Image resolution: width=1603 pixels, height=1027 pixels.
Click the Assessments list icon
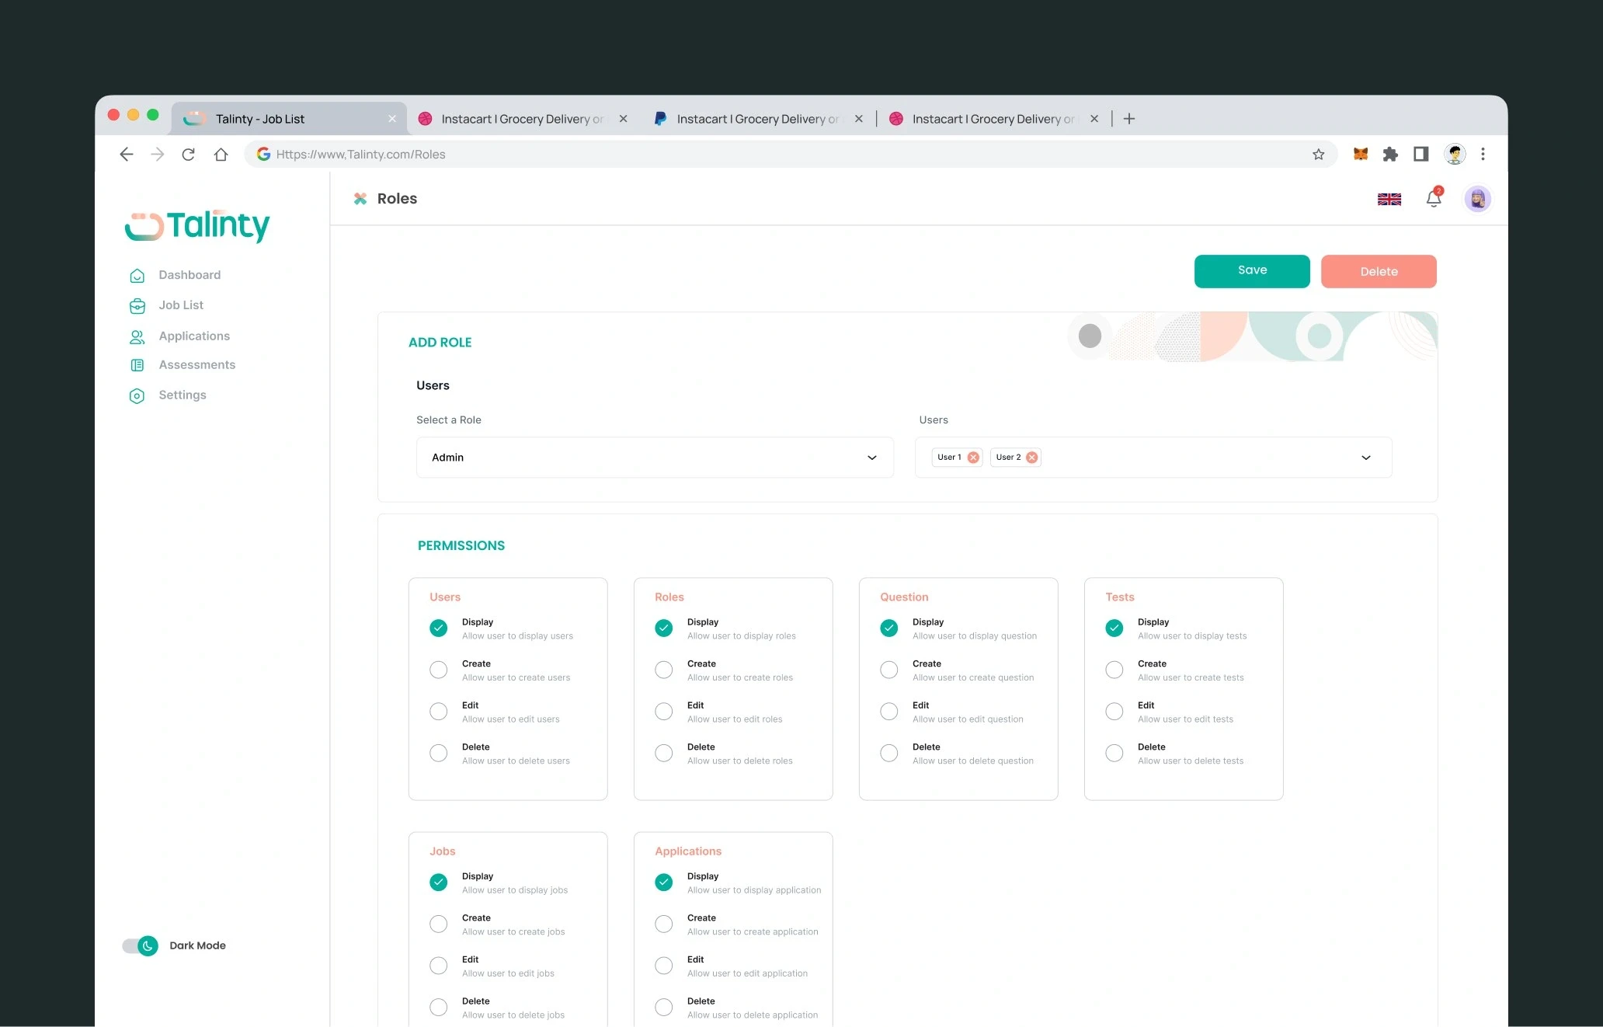tap(137, 365)
